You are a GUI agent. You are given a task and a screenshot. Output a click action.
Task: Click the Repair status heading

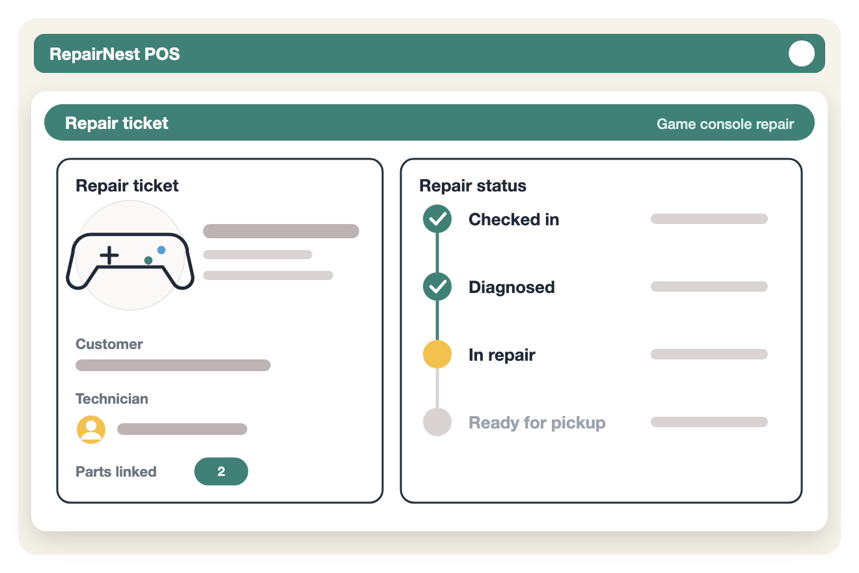click(x=473, y=186)
